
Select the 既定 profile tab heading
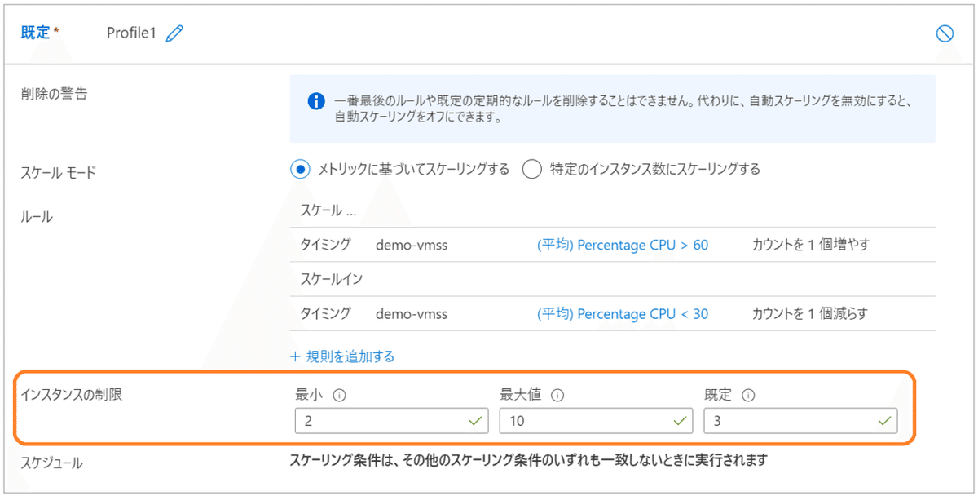point(36,33)
